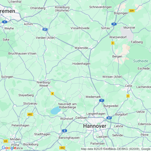Click the yellow 65 road shield near Minden
This screenshot has height=151, width=151.
6,141
